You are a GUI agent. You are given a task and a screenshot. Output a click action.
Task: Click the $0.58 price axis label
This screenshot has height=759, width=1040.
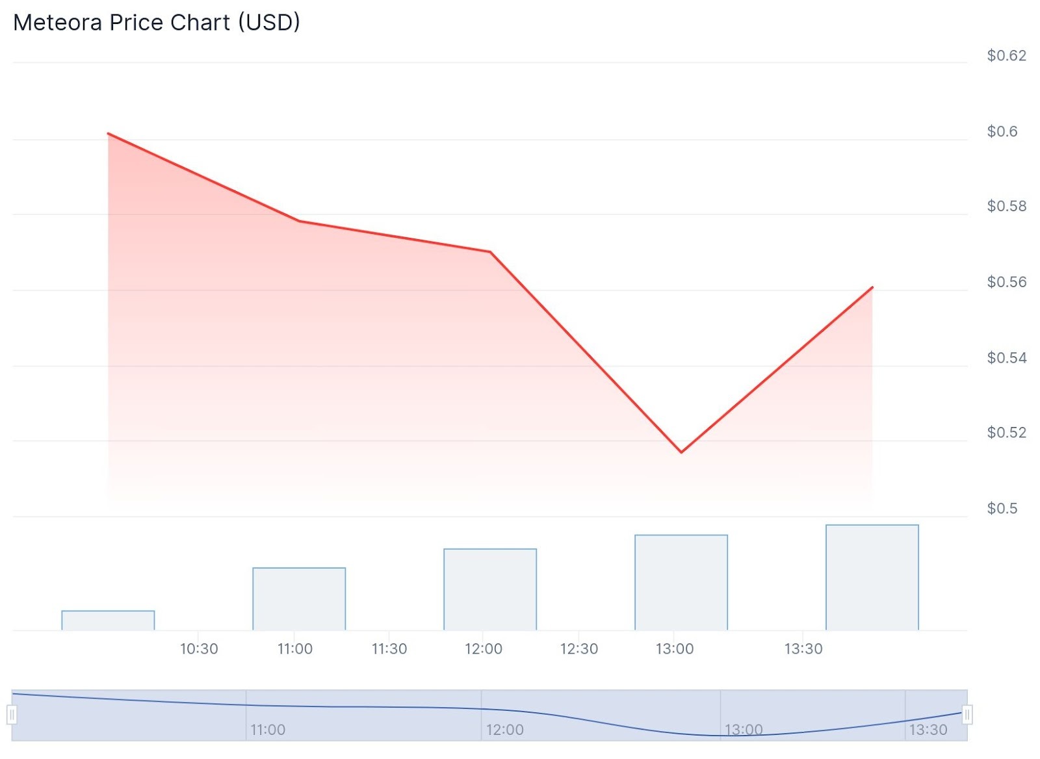(1006, 206)
